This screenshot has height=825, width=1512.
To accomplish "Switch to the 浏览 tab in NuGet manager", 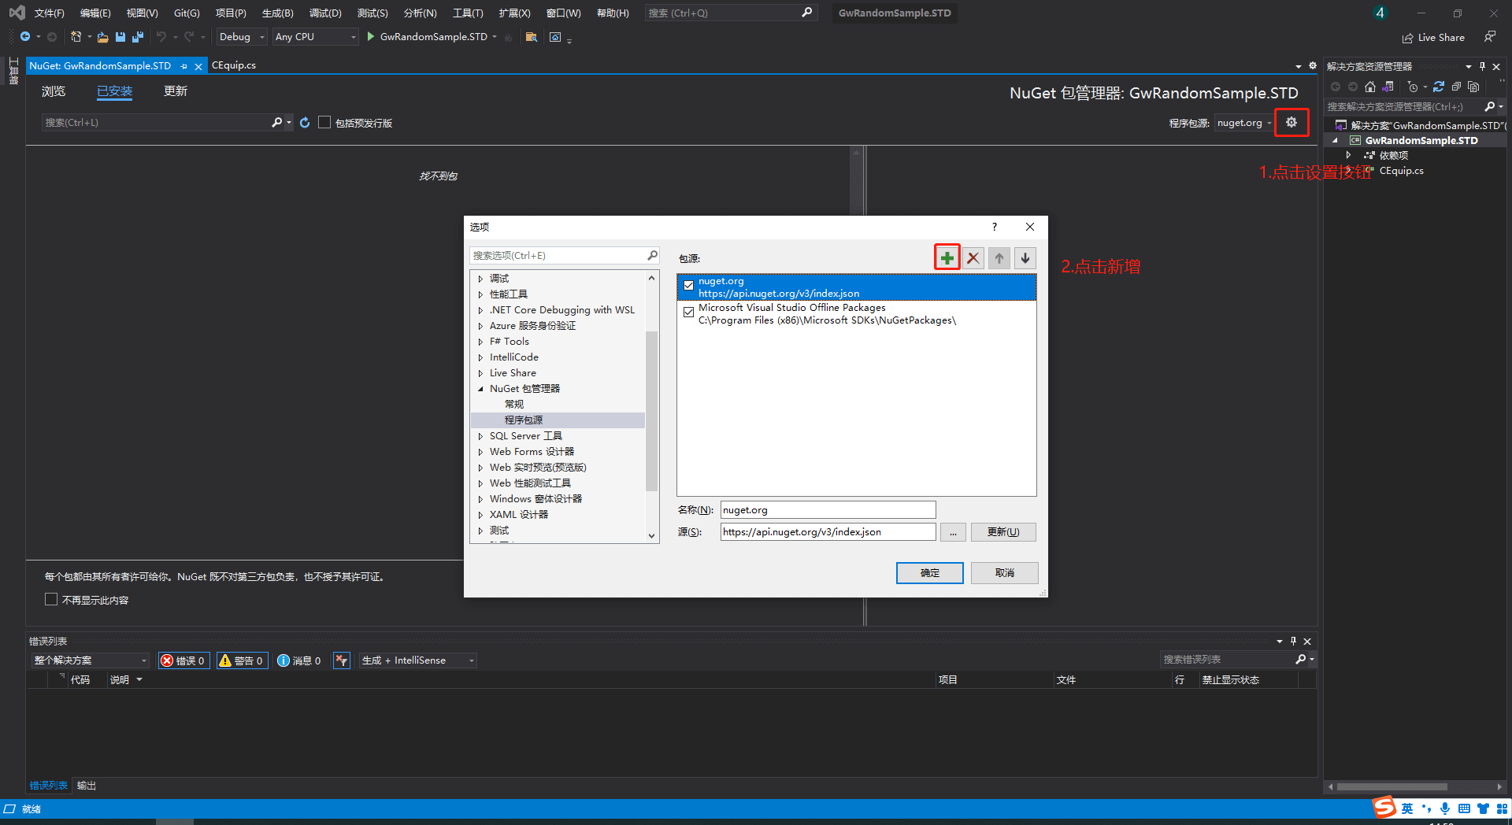I will pyautogui.click(x=54, y=91).
